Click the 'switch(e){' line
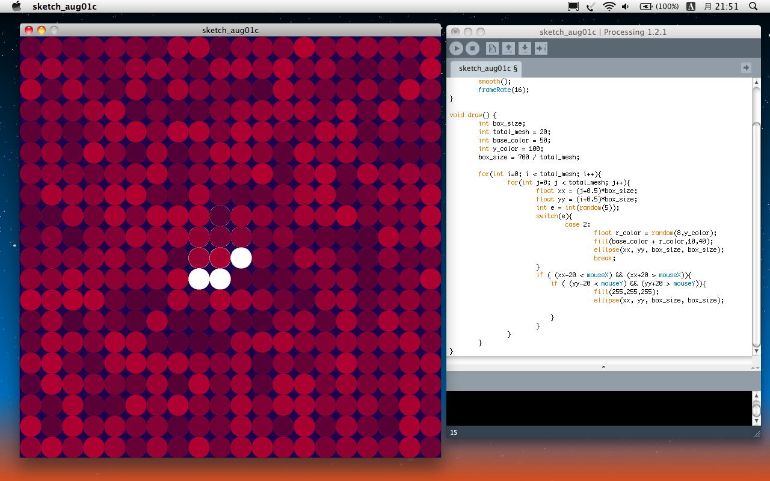 (554, 216)
